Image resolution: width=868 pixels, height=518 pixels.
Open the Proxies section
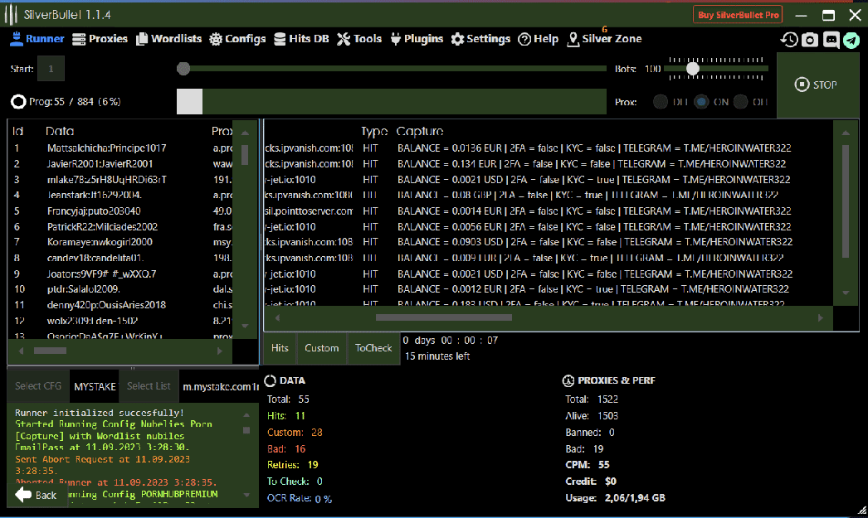(x=100, y=39)
